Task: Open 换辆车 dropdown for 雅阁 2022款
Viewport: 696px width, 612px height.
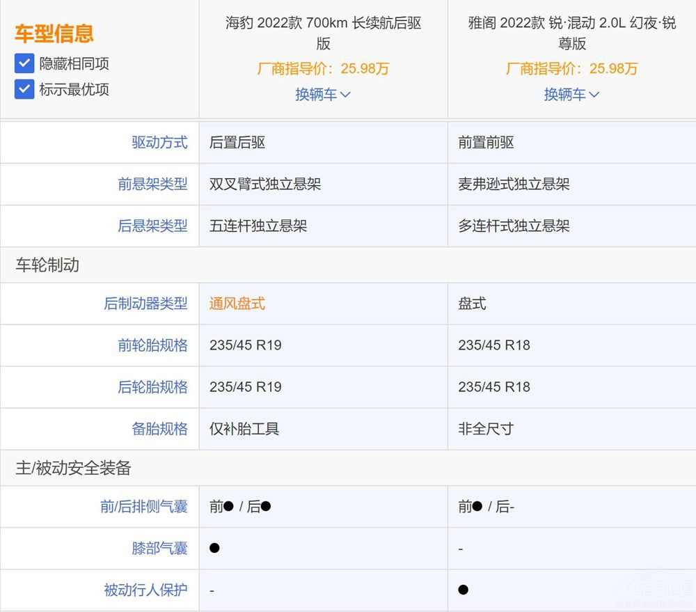Action: [571, 95]
